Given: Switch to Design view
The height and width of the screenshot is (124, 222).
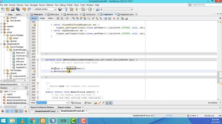Looking at the screenshot, I should pyautogui.click(x=42, y=18).
